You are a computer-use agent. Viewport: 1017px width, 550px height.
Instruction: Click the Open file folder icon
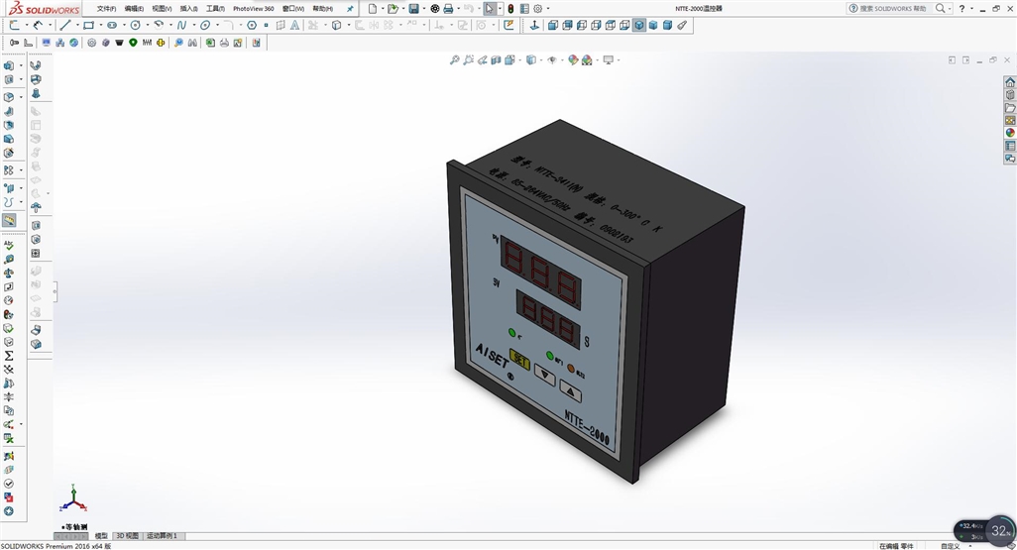pos(393,9)
